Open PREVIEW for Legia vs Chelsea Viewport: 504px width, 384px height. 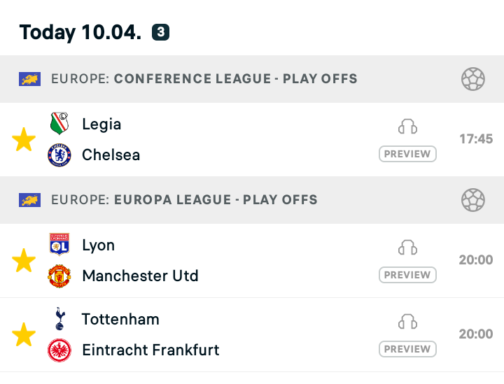(407, 154)
